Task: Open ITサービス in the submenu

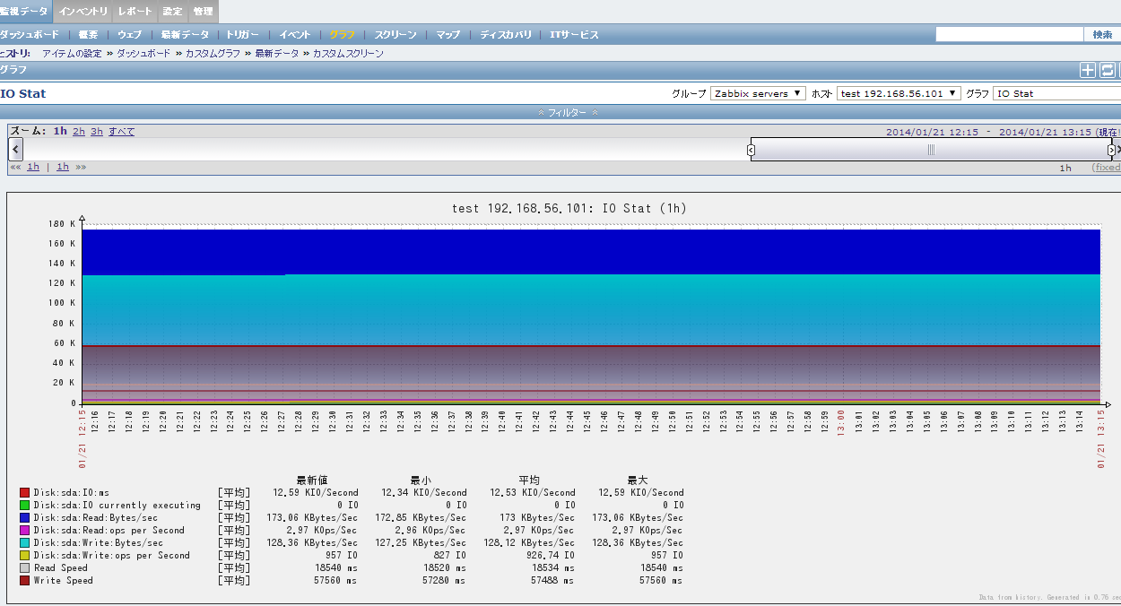Action: (x=574, y=34)
